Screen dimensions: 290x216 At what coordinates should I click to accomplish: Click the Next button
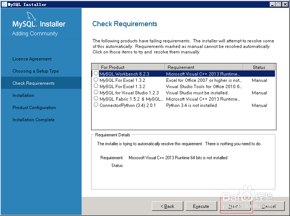[x=235, y=206]
